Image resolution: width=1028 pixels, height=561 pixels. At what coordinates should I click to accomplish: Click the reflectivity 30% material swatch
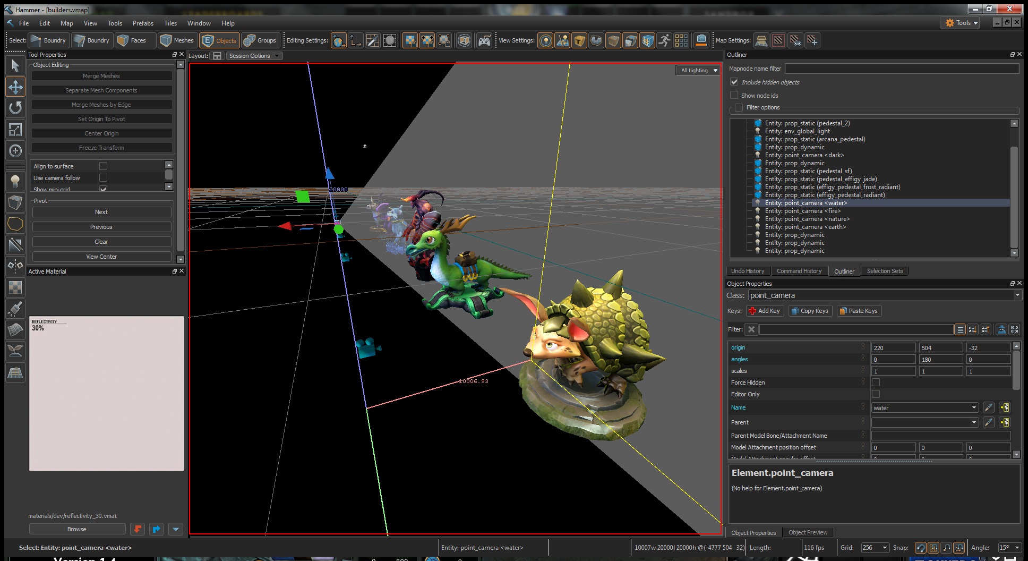coord(106,393)
